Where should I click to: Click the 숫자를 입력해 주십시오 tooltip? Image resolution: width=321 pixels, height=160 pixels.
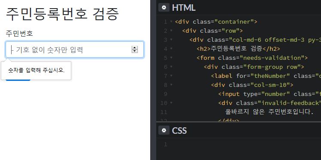pos(36,71)
